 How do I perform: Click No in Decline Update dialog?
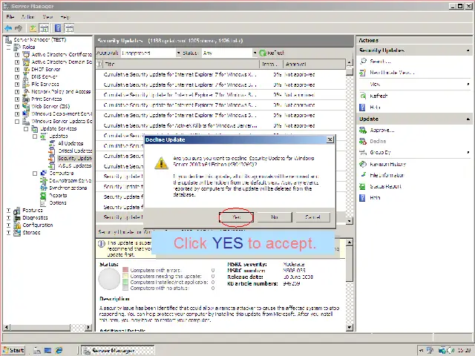click(275, 217)
